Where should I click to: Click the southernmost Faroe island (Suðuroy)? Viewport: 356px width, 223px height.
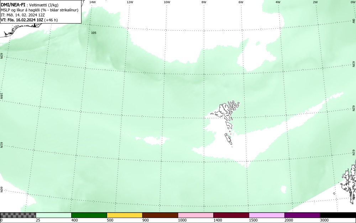(229, 139)
